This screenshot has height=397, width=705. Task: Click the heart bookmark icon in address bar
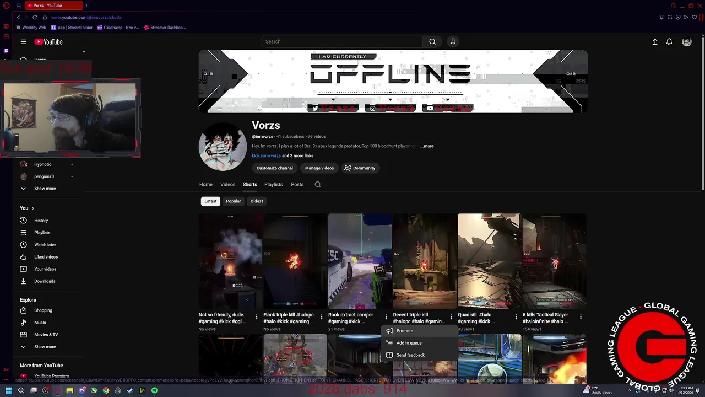tap(694, 17)
